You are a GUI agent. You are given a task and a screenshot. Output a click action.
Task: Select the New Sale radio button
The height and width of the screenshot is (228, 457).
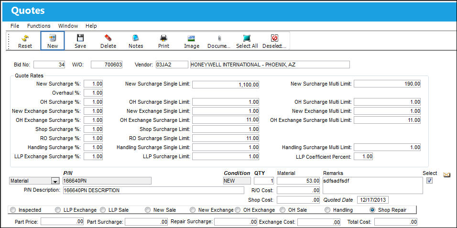(148, 210)
